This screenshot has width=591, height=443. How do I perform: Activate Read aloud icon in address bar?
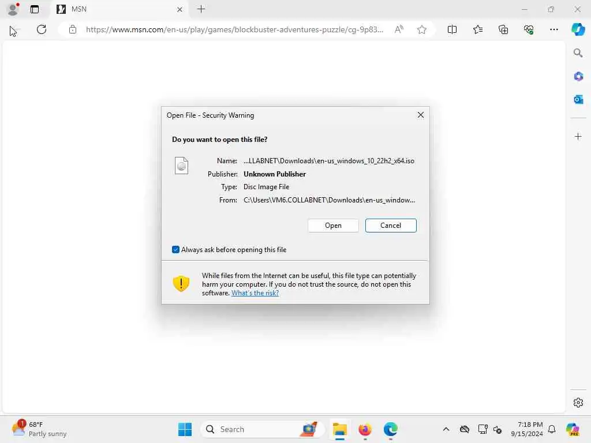pos(399,29)
